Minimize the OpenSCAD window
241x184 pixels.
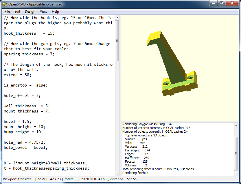[213, 3]
